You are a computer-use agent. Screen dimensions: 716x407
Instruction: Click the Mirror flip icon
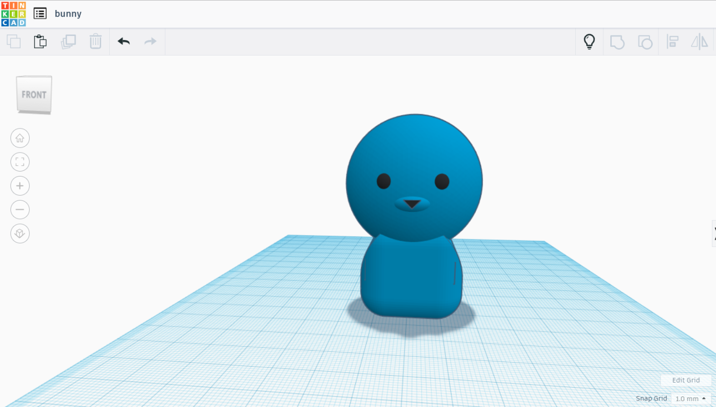699,41
